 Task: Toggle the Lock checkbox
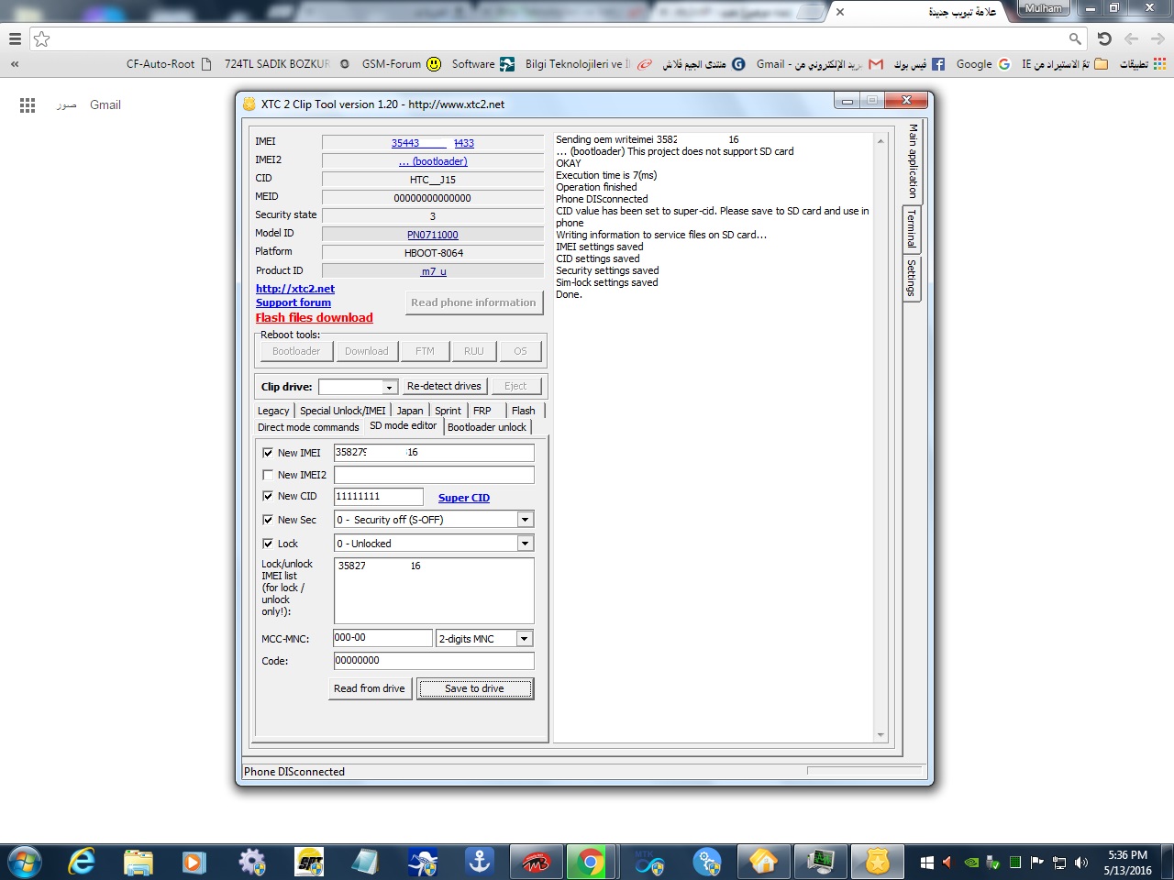tap(268, 544)
